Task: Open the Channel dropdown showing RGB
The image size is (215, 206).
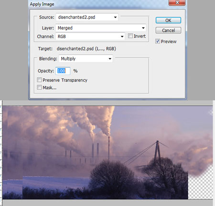Action: coord(90,36)
